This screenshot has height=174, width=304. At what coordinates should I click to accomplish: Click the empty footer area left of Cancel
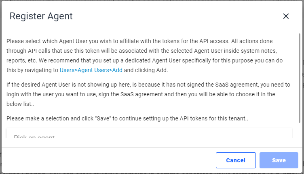pyautogui.click(x=109, y=160)
